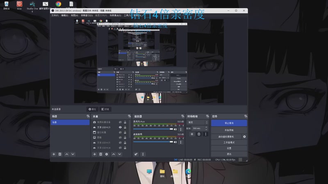Open Properties (属性) for selected source
Screen dimensions: 328x184
click(x=92, y=109)
